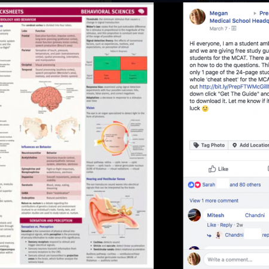Click the audience privacy icon beside March 7

click(x=234, y=29)
